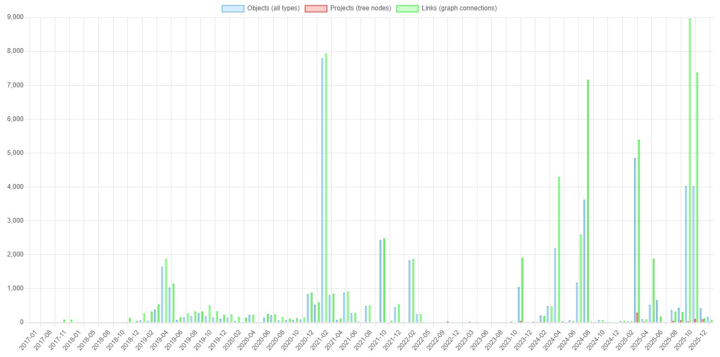720x357 pixels.
Task: Click the green Links legend color box
Action: (x=407, y=8)
